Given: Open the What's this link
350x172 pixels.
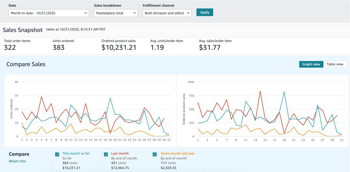Looking at the screenshot, I should pyautogui.click(x=17, y=161).
